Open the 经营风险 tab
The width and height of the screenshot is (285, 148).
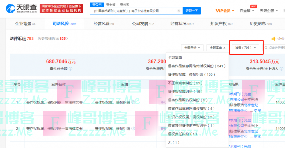coord(104,24)
